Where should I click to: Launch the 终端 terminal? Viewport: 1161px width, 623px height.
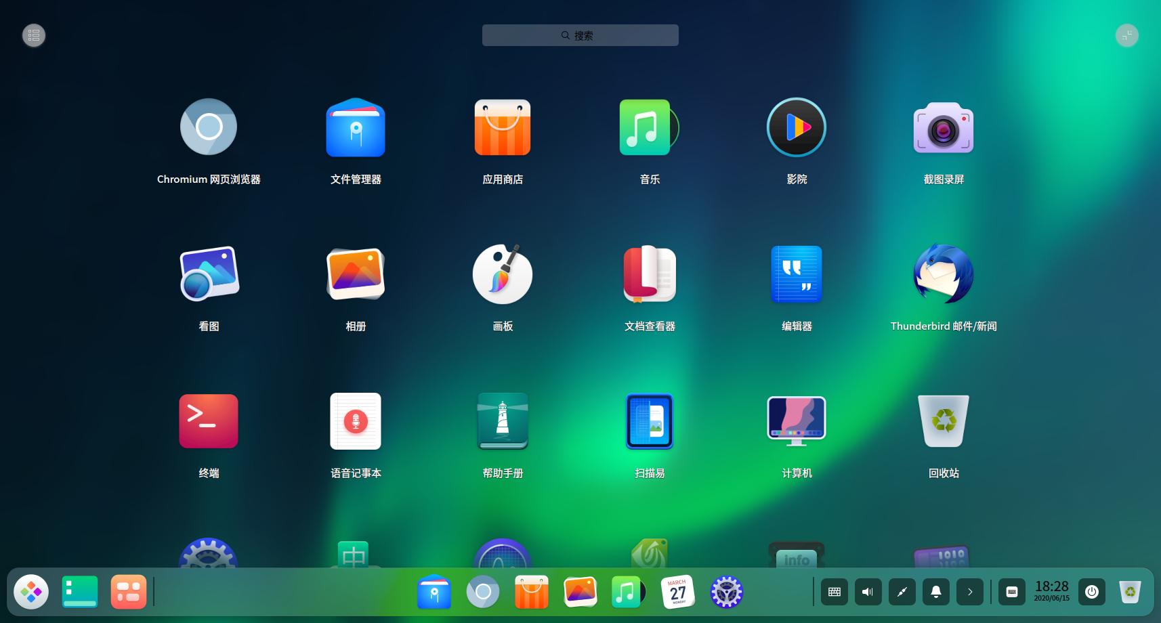pyautogui.click(x=208, y=421)
